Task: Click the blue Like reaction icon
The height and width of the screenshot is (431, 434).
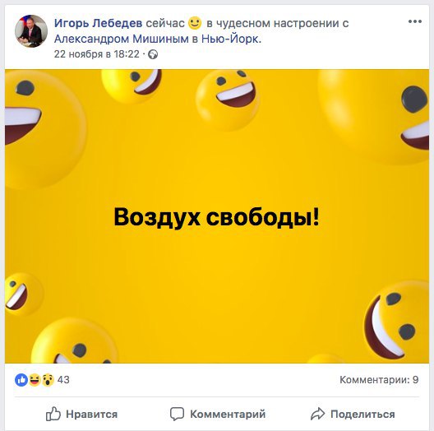Action: coord(21,379)
